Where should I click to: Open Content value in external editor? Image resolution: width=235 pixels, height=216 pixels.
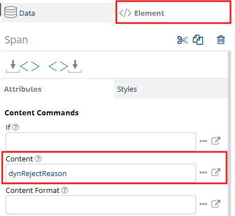coord(216,172)
